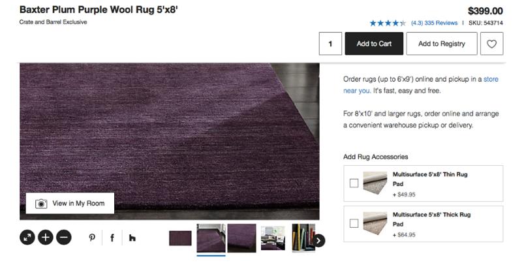Screen dimensions: 522x267
Task: Click the quantity input field
Action: pyautogui.click(x=330, y=44)
